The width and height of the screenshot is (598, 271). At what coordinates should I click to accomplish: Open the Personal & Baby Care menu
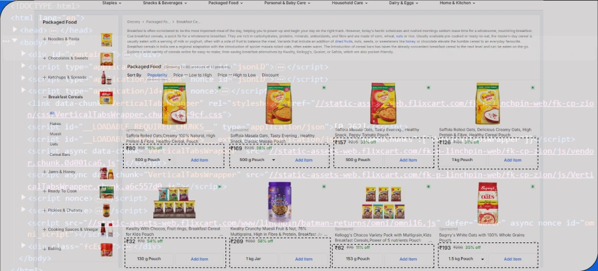click(x=287, y=3)
